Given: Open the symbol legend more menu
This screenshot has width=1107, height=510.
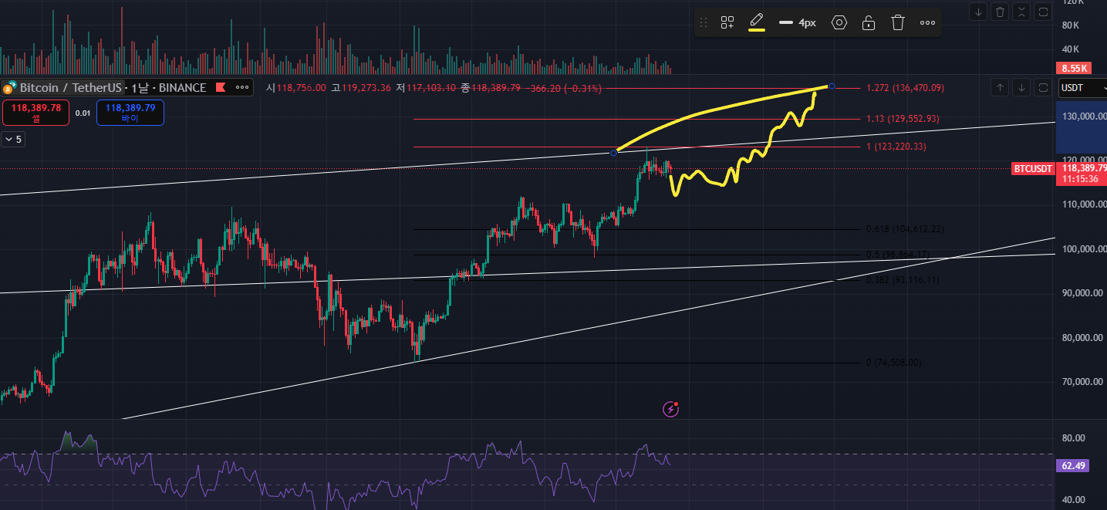Looking at the screenshot, I should (x=242, y=87).
